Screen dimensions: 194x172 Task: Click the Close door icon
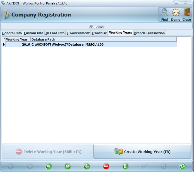(x=187, y=12)
